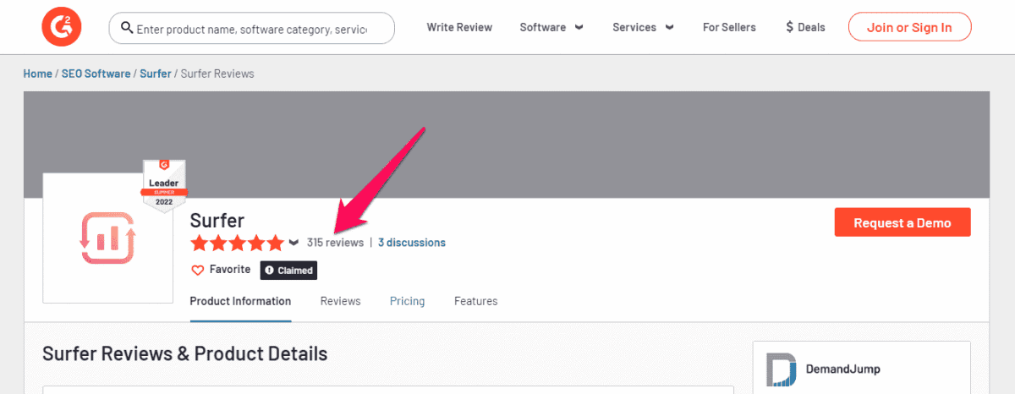Screen dimensions: 1015x394
Task: Click the heart Favorite icon
Action: 198,271
